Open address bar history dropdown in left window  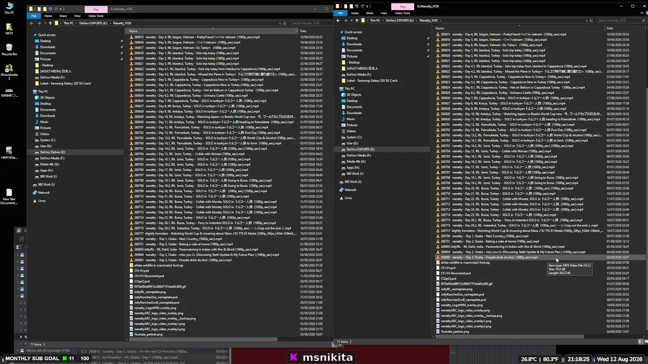pos(280,23)
